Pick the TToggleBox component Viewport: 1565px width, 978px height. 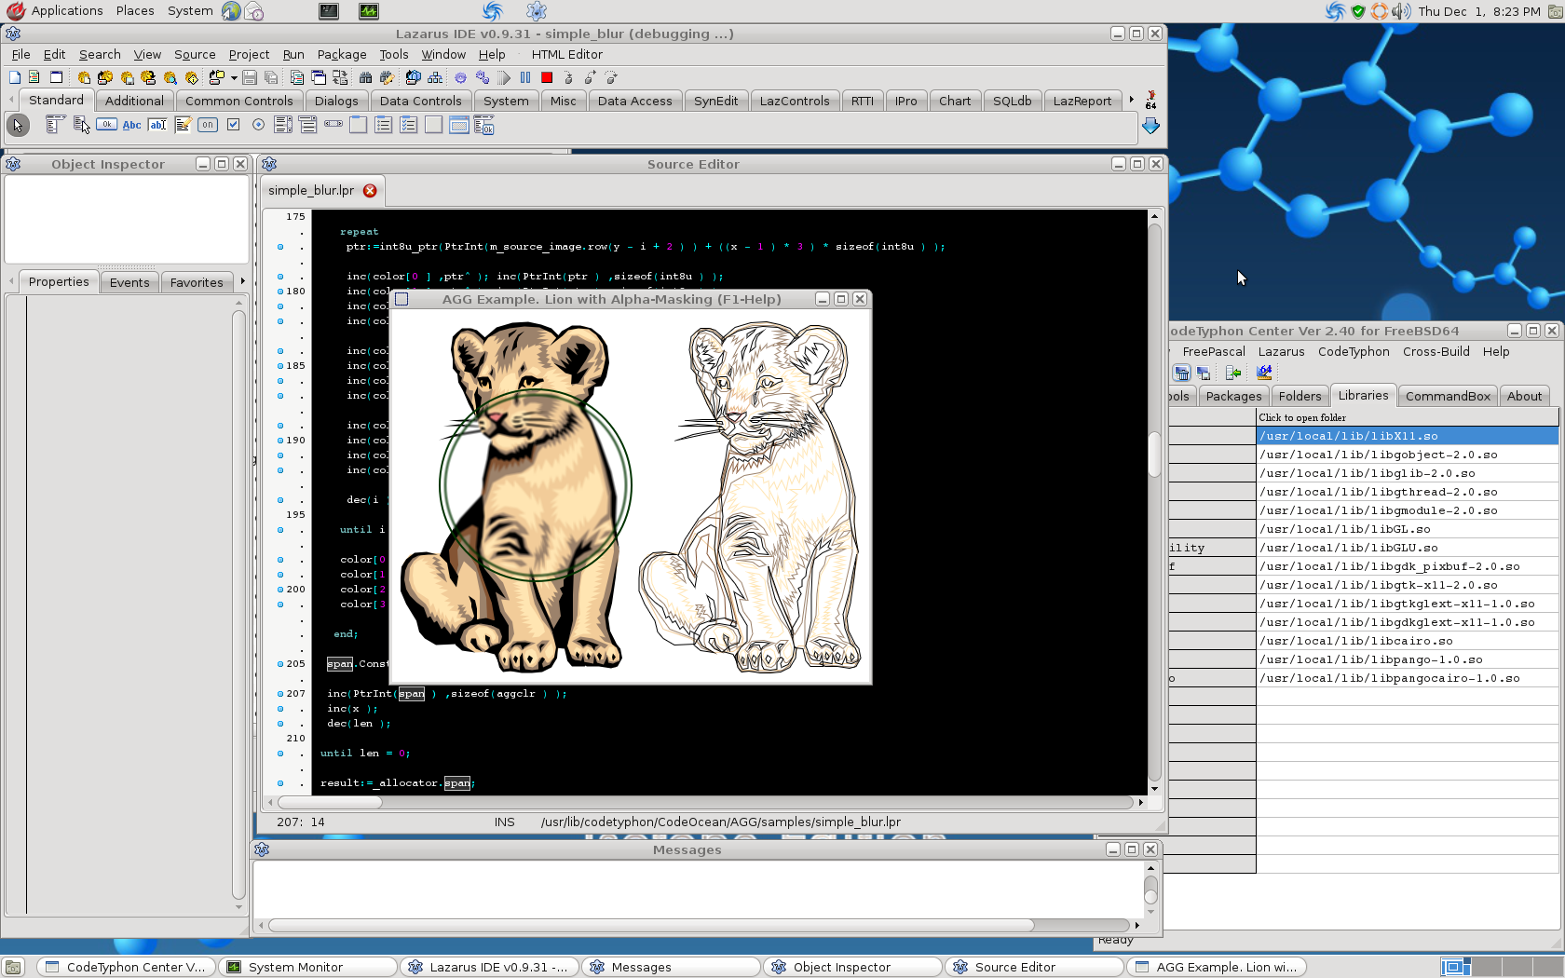(208, 125)
